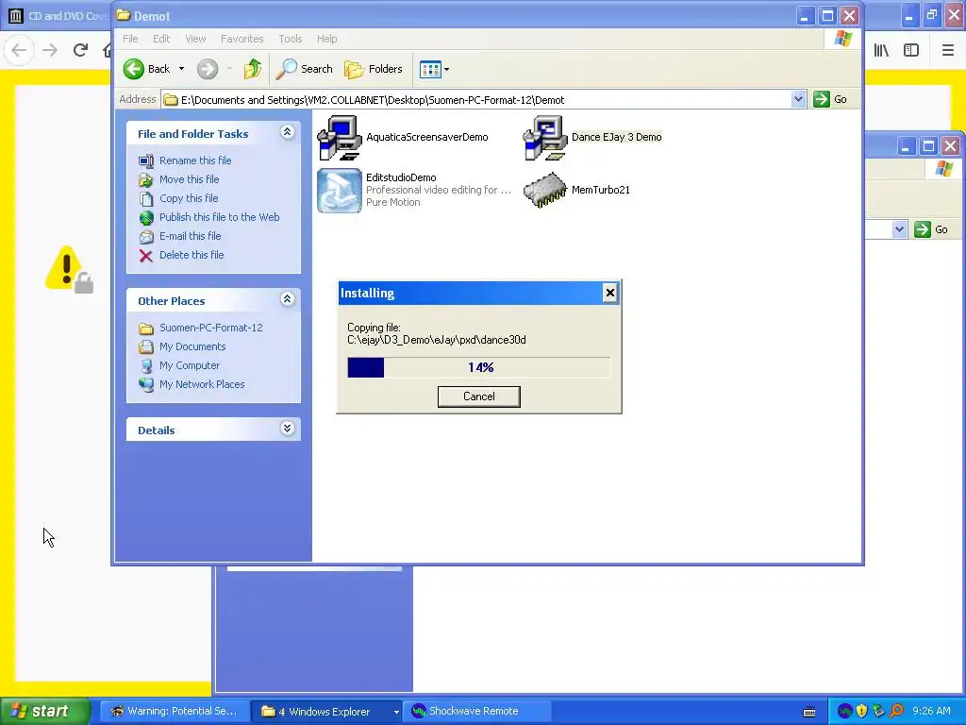The image size is (966, 725).
Task: Switch to Warning: Potential Security taskbar item
Action: 175,712
